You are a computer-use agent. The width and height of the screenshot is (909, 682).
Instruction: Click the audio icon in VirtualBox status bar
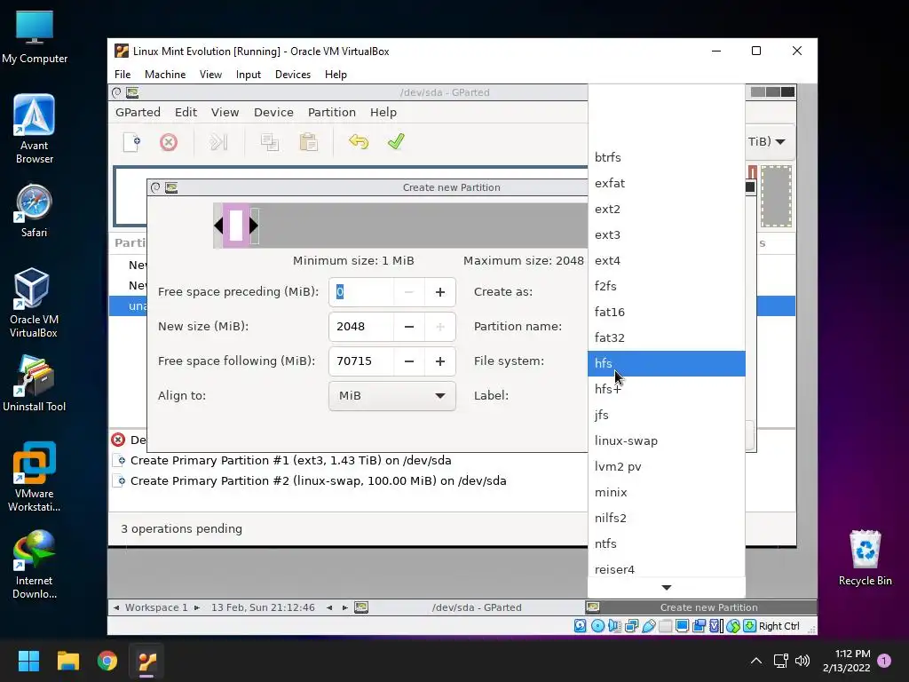point(614,626)
